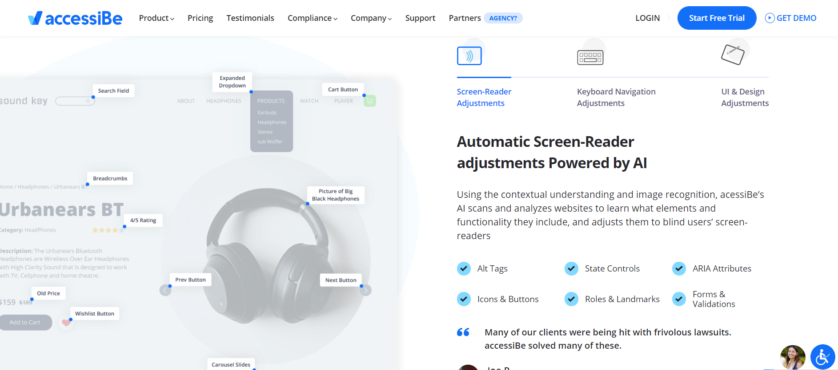Image resolution: width=838 pixels, height=370 pixels.
Task: Click the Alt Tags feature text
Action: 492,268
